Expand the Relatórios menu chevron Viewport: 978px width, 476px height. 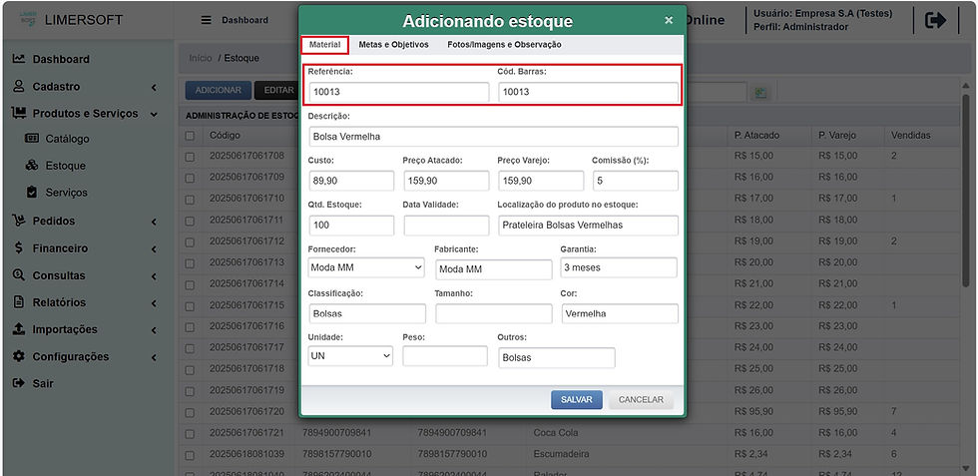[x=154, y=303]
